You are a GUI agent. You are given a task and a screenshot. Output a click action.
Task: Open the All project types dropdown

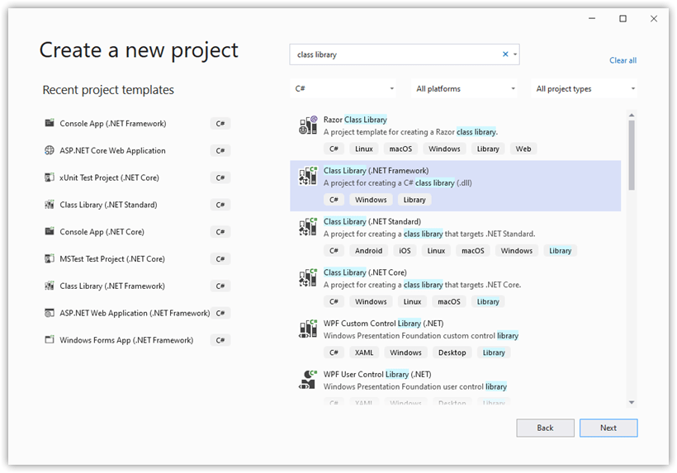coord(585,88)
